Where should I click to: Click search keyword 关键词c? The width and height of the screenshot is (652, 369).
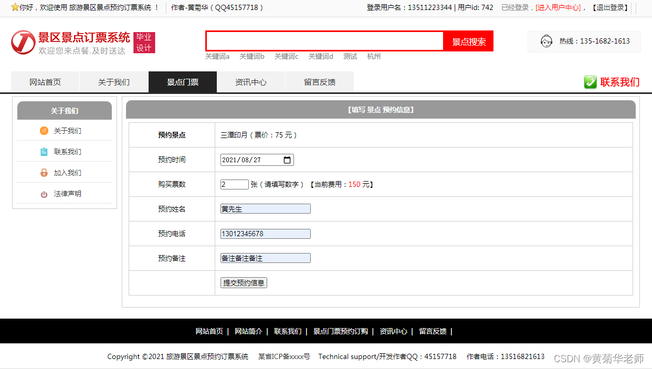[x=286, y=56]
